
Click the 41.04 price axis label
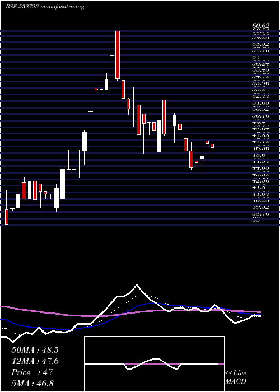coord(261,194)
